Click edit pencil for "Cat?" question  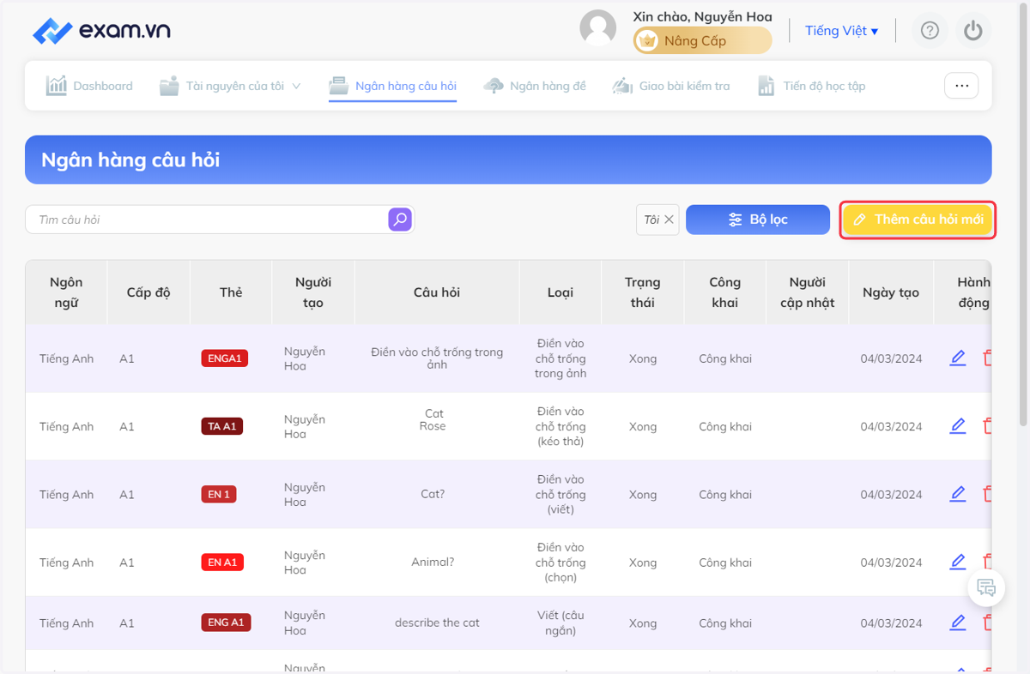pyautogui.click(x=958, y=494)
